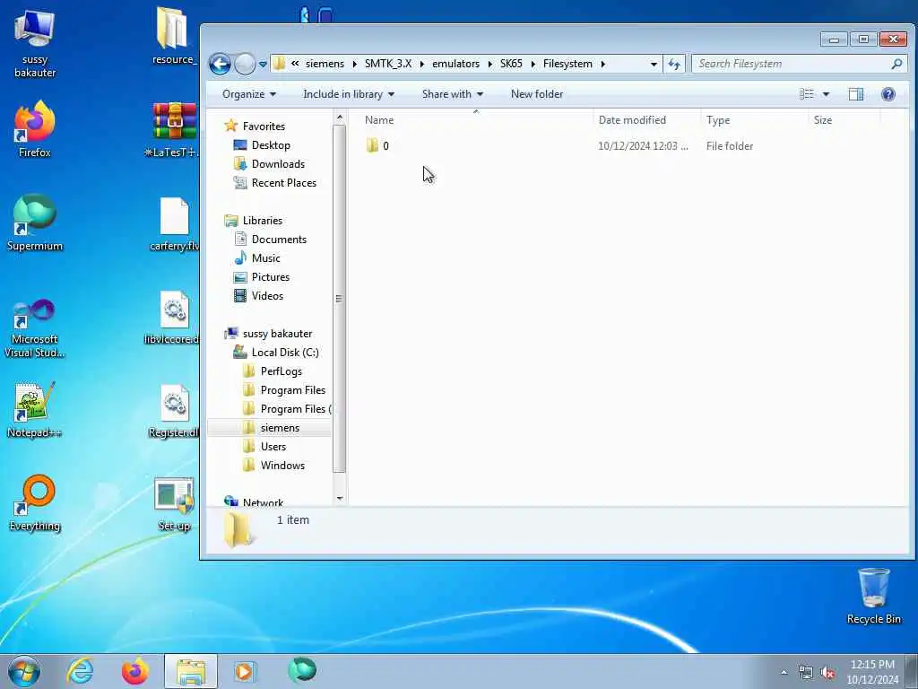Select the Everything desktop shortcut
Image resolution: width=918 pixels, height=689 pixels.
[35, 502]
